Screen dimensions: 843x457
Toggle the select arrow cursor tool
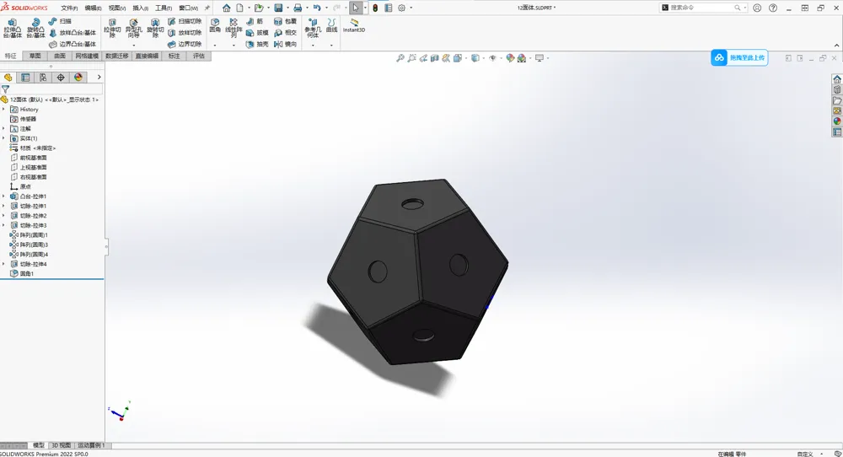click(x=356, y=8)
